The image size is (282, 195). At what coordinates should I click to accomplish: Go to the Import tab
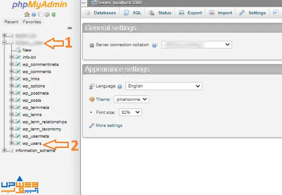220,13
